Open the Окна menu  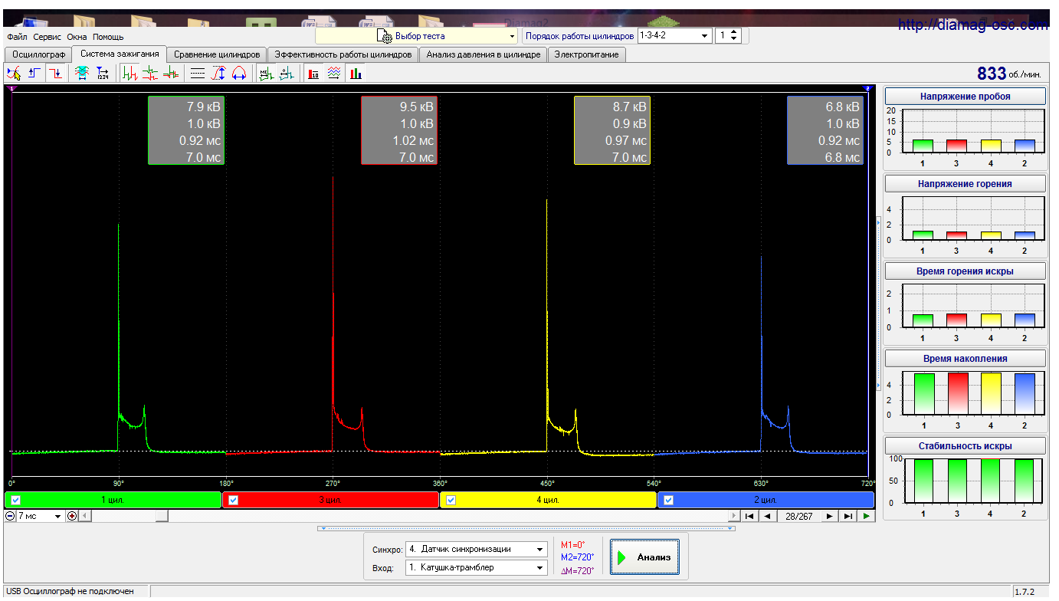click(x=77, y=37)
